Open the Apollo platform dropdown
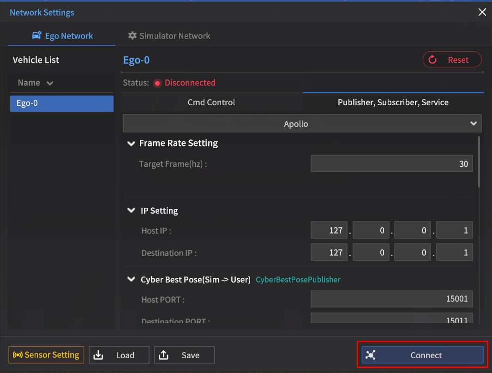The width and height of the screenshot is (492, 373). coord(302,124)
